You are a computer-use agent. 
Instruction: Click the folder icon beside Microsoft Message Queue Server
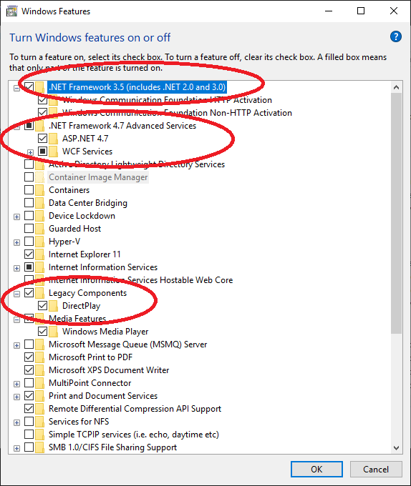39,344
